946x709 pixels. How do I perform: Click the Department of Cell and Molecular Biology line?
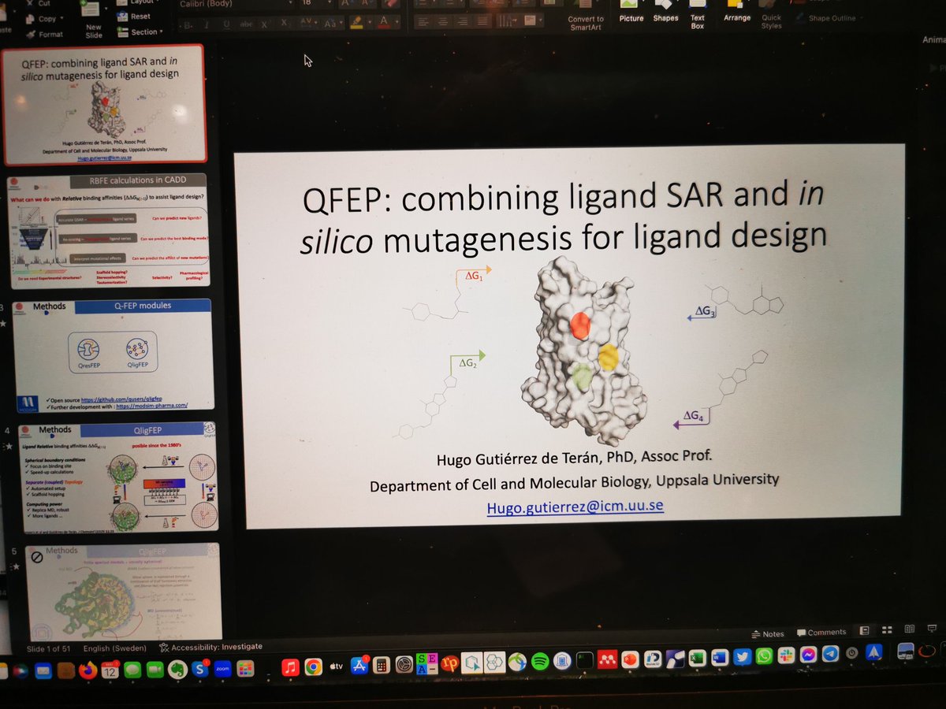click(574, 483)
